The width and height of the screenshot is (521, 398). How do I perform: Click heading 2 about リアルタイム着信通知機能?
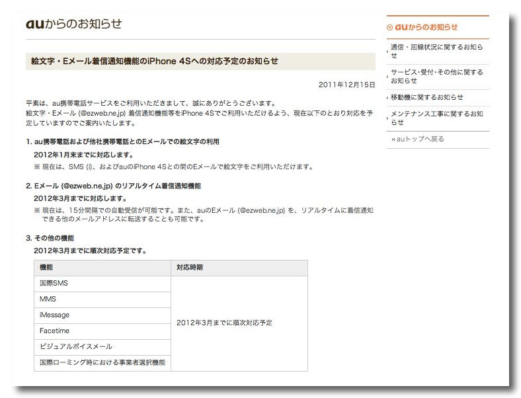coord(113,186)
